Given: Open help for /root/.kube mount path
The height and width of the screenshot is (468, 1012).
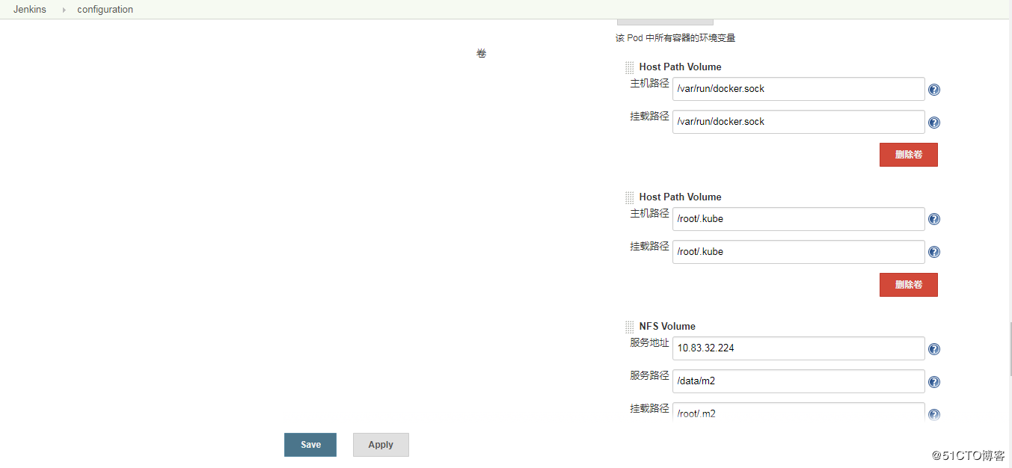Looking at the screenshot, I should click(933, 251).
